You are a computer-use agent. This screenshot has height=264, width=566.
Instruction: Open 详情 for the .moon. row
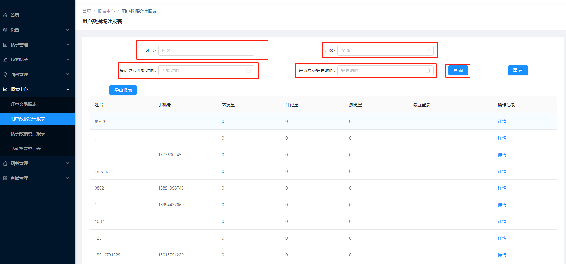point(502,171)
